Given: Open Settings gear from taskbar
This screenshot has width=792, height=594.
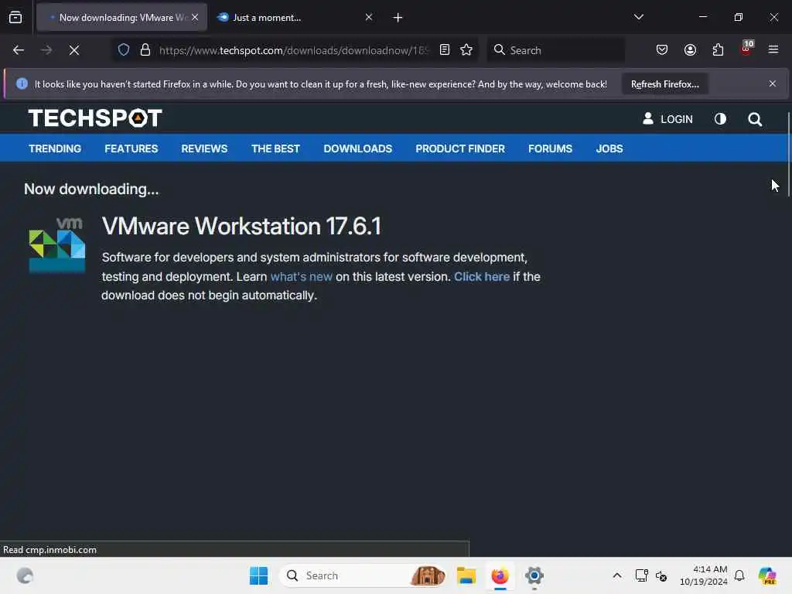Looking at the screenshot, I should 534,575.
